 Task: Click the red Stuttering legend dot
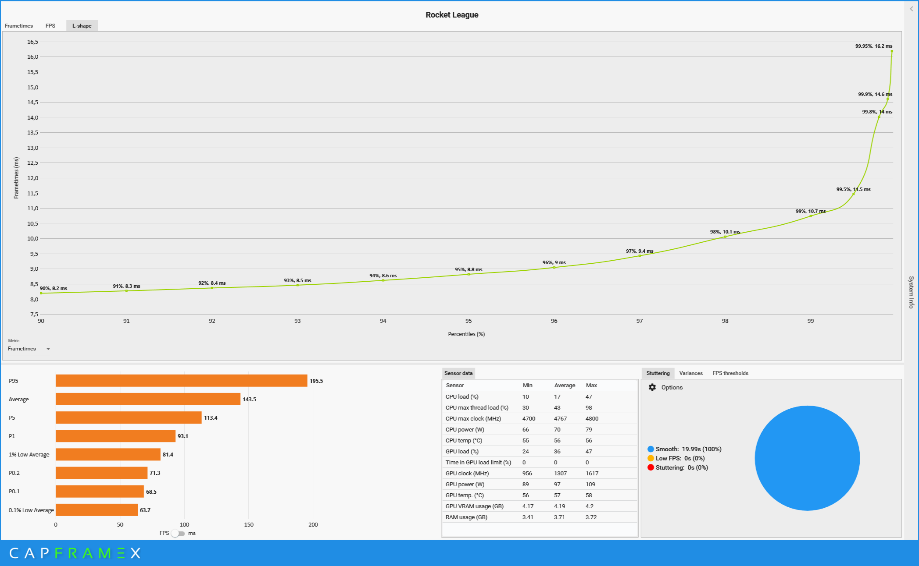click(x=651, y=467)
